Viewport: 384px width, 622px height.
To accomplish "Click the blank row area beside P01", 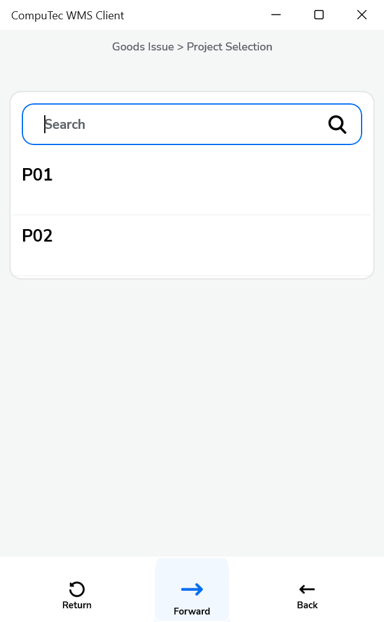I will 218,184.
